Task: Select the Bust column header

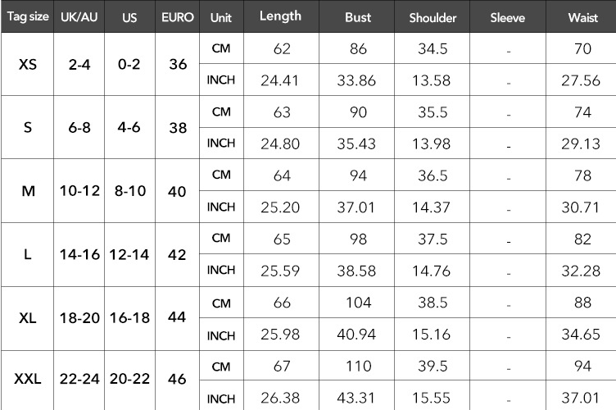Action: 357,17
